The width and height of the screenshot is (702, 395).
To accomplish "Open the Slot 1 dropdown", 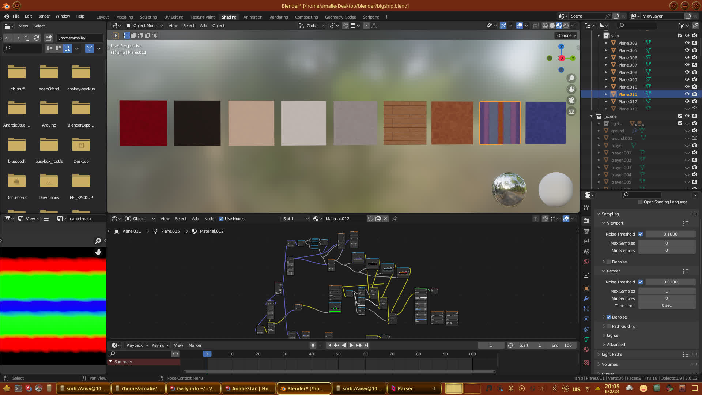I will click(295, 219).
